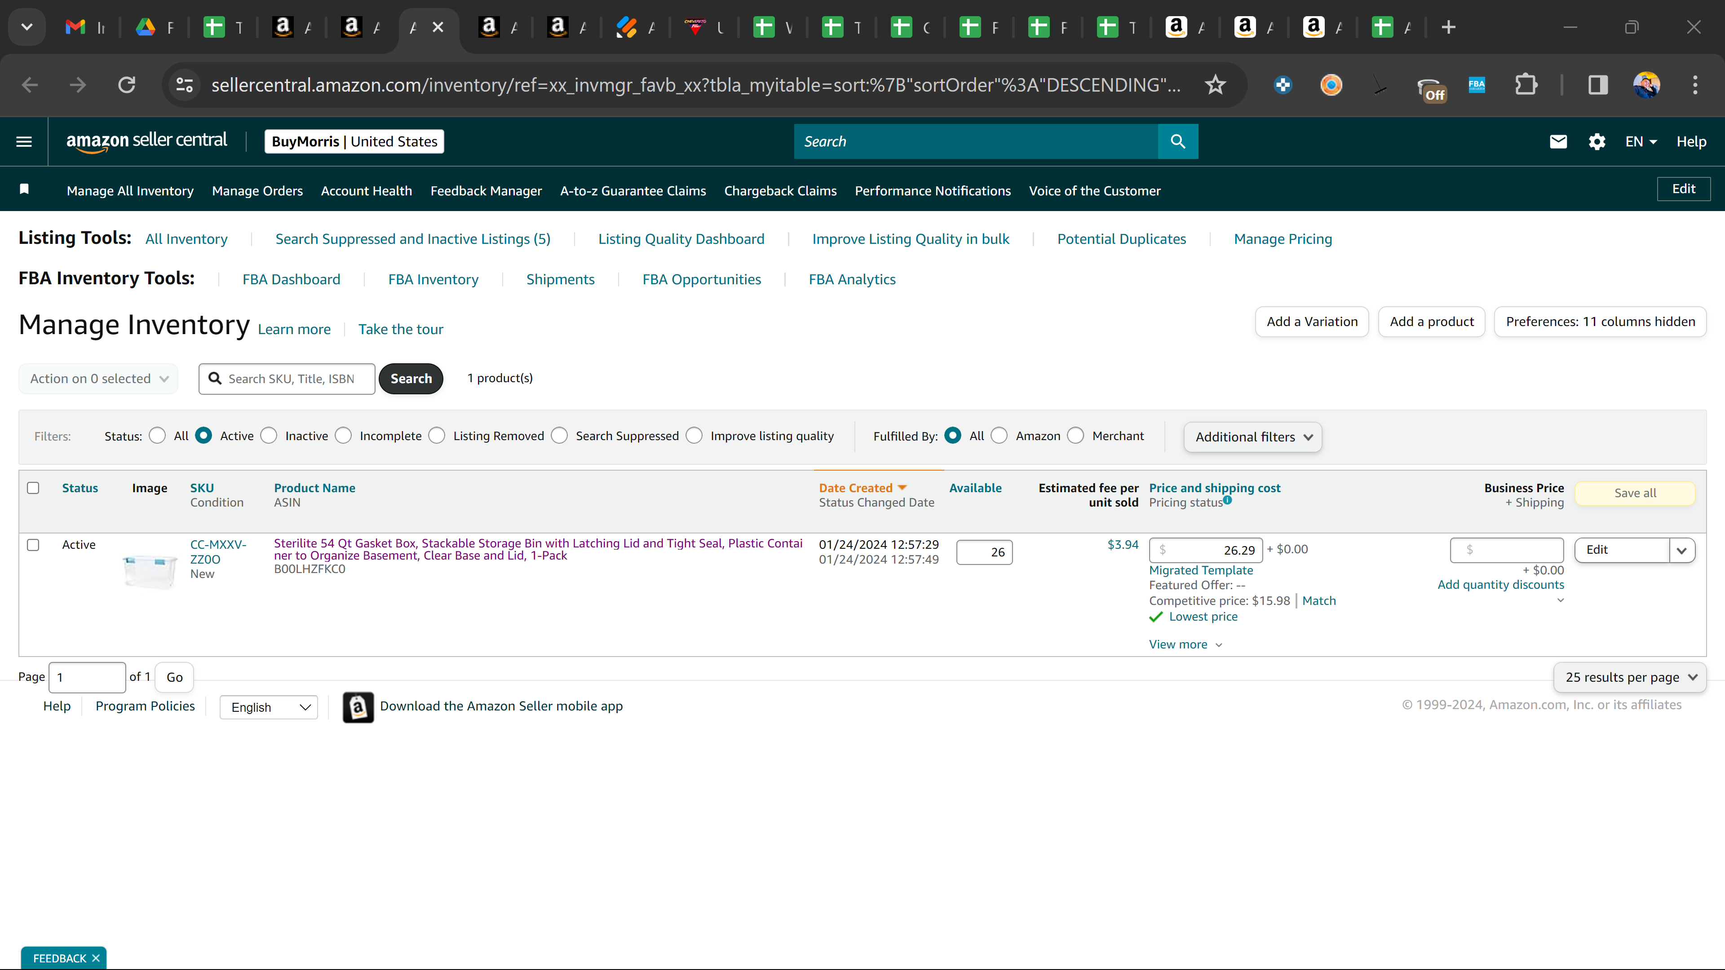This screenshot has width=1725, height=970.
Task: Bookmark this page with the star icon
Action: 1216,85
